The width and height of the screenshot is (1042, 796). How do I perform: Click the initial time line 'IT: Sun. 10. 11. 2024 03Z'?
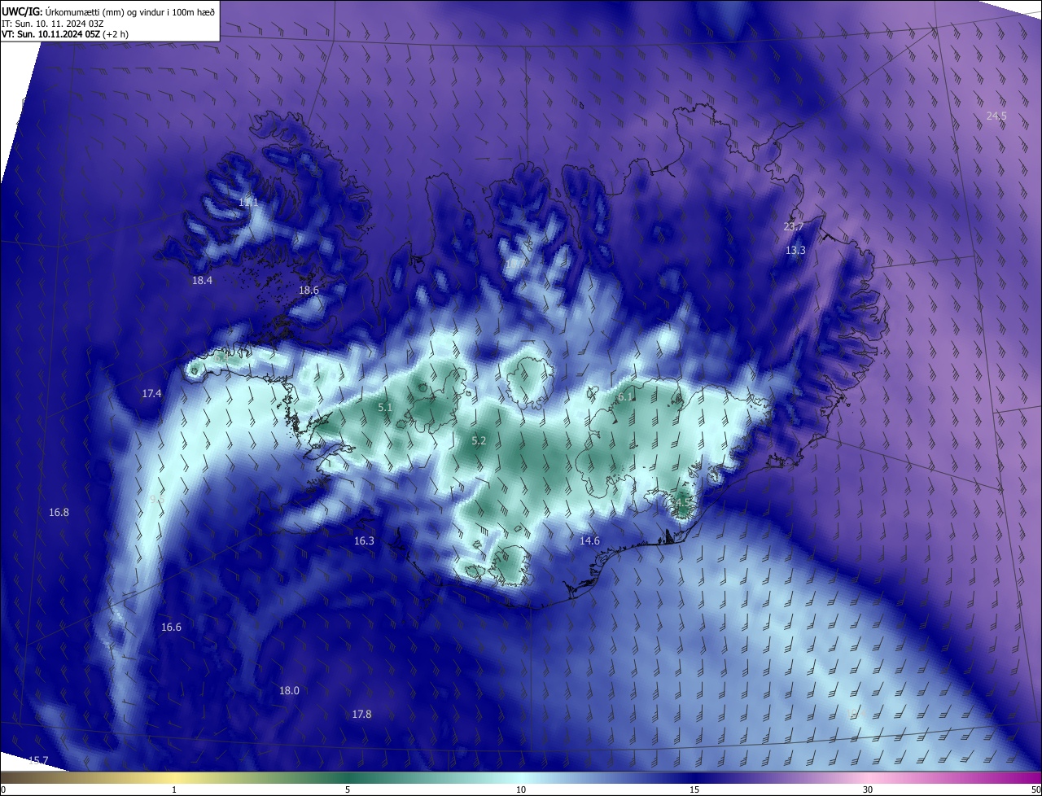51,24
